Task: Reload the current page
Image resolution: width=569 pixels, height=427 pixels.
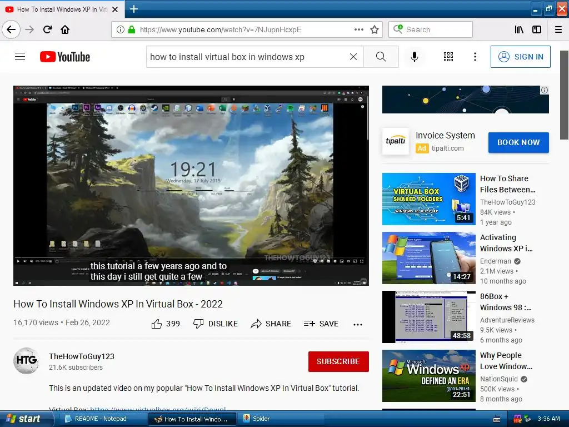Action: 48,29
